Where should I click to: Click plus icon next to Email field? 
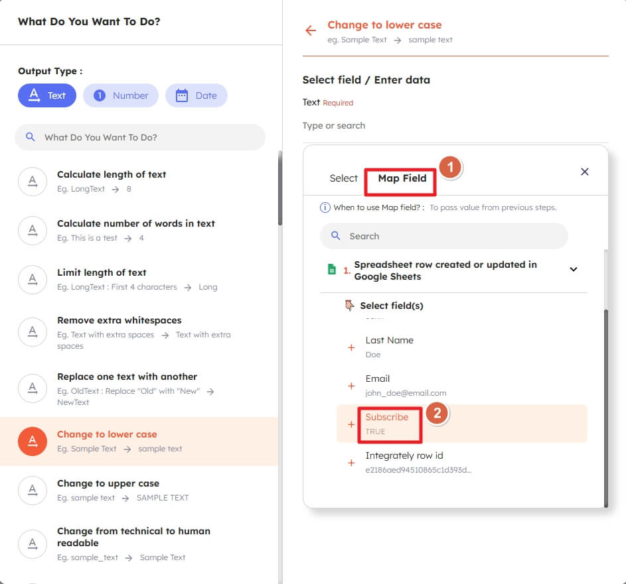coord(351,386)
